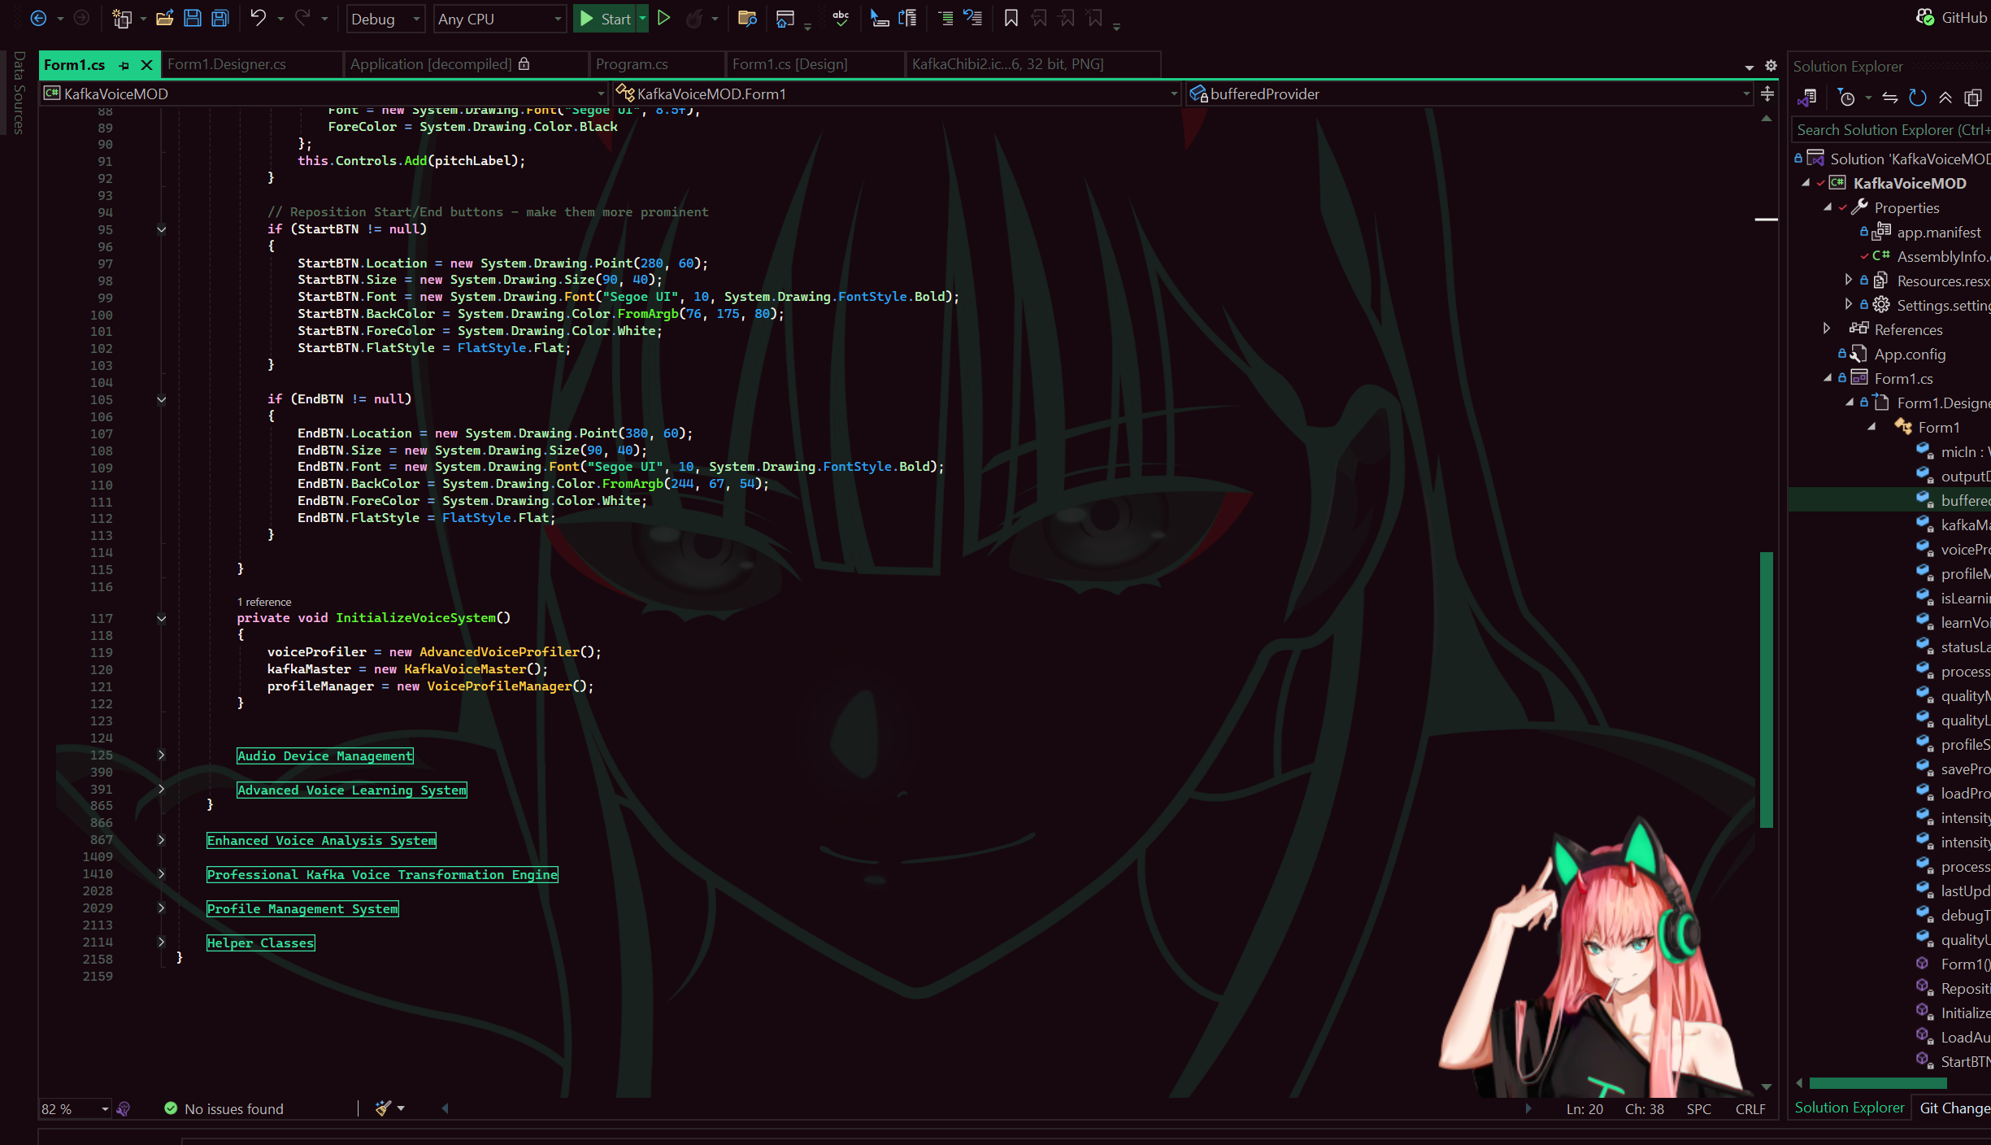Click the GitHub Copilot icon at the top right
Screen dimensions: 1991x1145
point(1924,17)
